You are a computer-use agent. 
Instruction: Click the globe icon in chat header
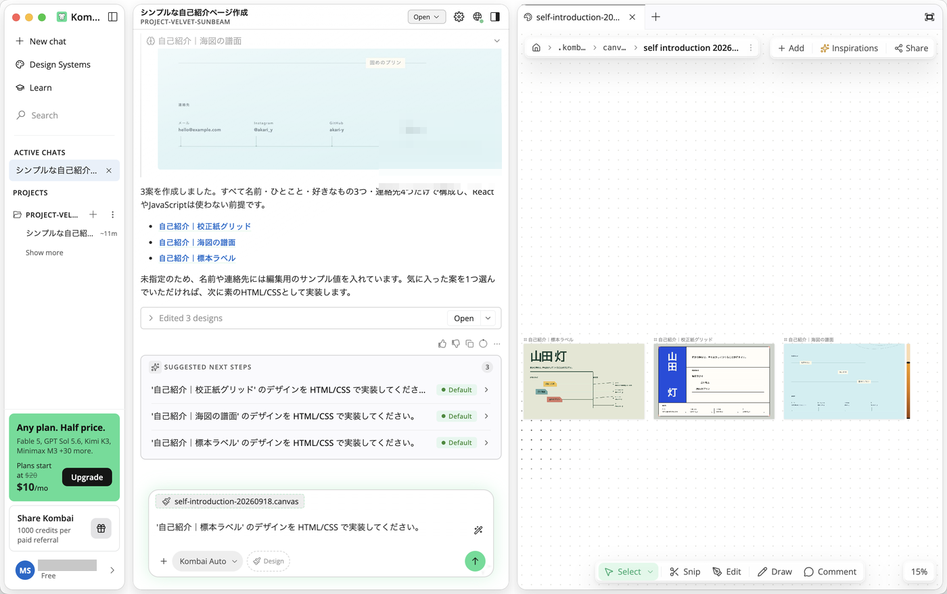point(478,17)
